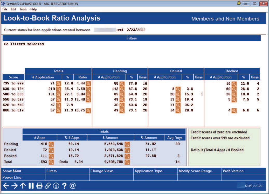Open lookup for 410 pending apps total
This screenshot has width=269, height=194.
51,144
